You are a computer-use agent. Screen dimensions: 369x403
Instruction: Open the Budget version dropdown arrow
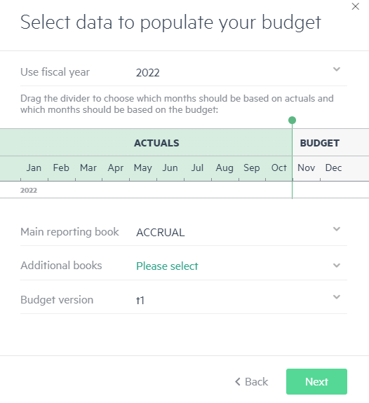pos(337,297)
